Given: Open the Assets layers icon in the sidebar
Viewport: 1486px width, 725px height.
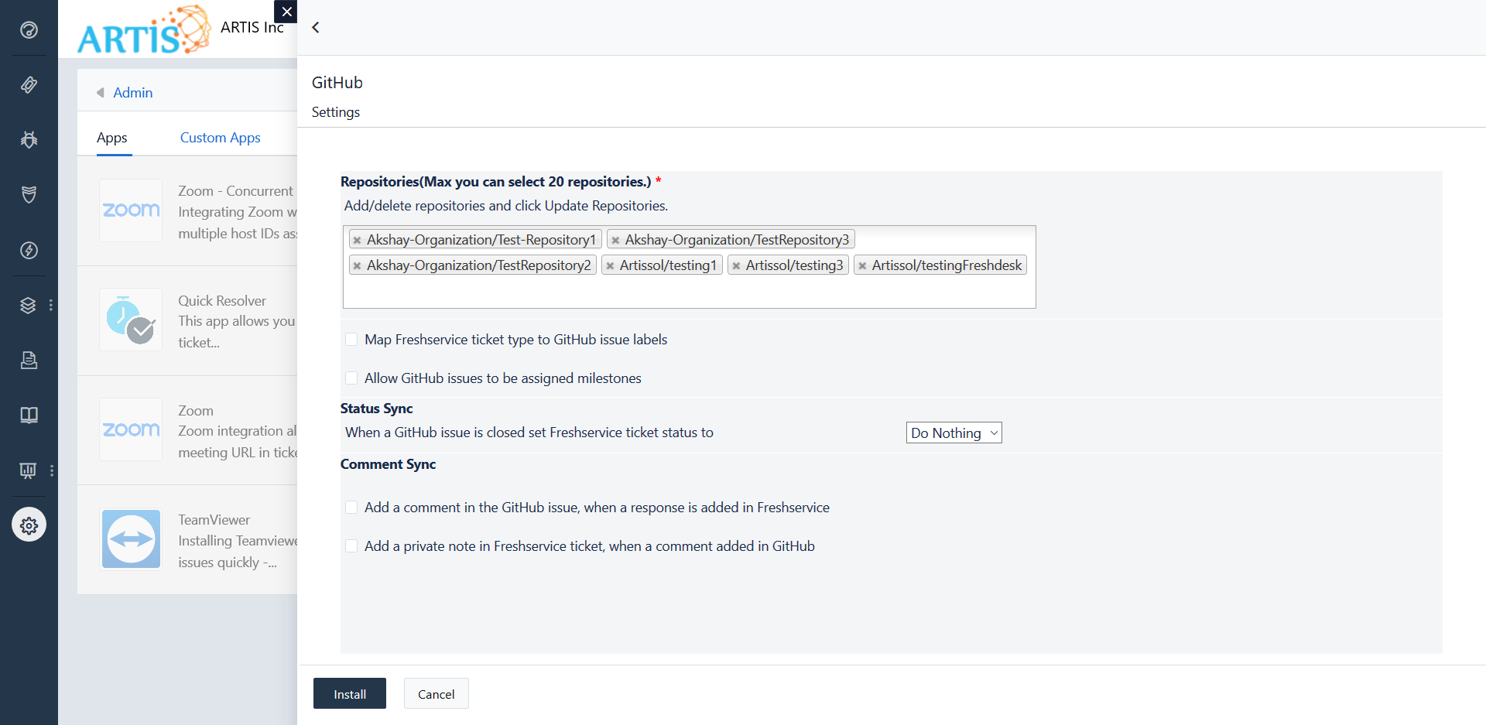Looking at the screenshot, I should [29, 305].
